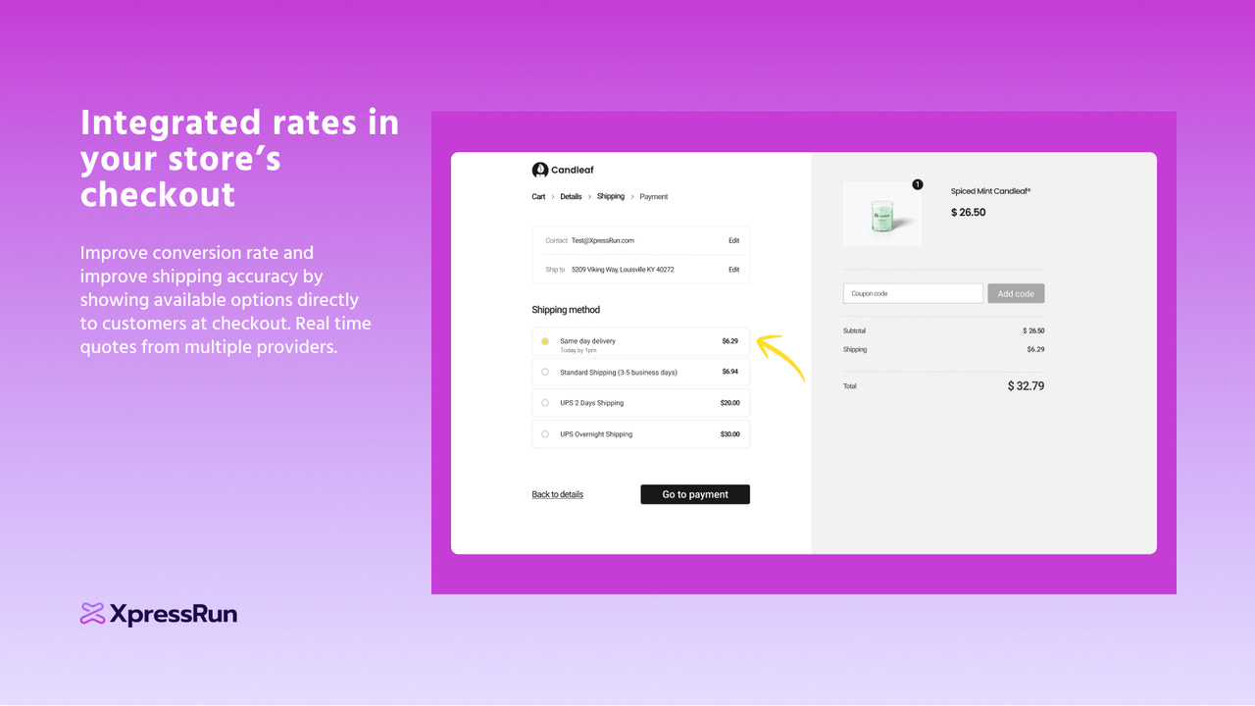Click the XpressRun brand name text

pyautogui.click(x=174, y=615)
